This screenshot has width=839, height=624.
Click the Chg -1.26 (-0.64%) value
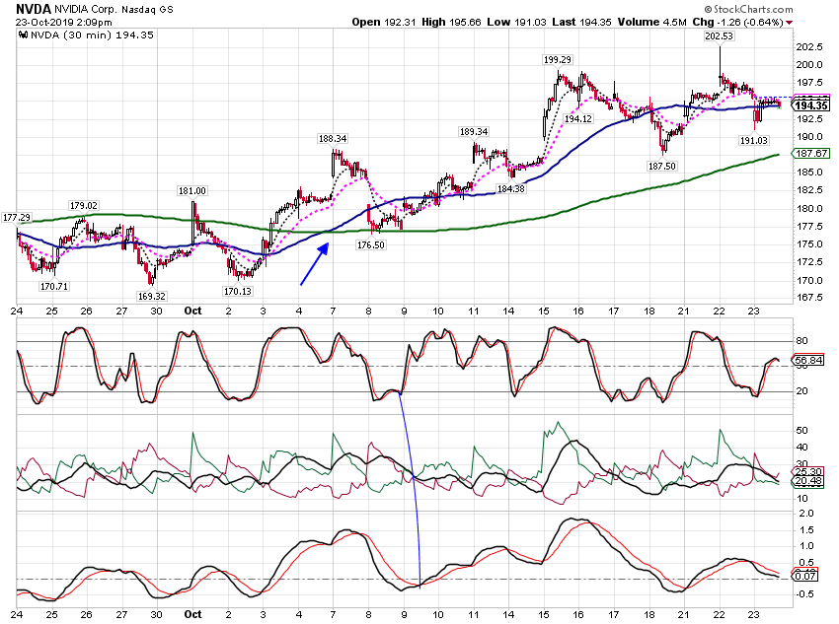pos(737,22)
